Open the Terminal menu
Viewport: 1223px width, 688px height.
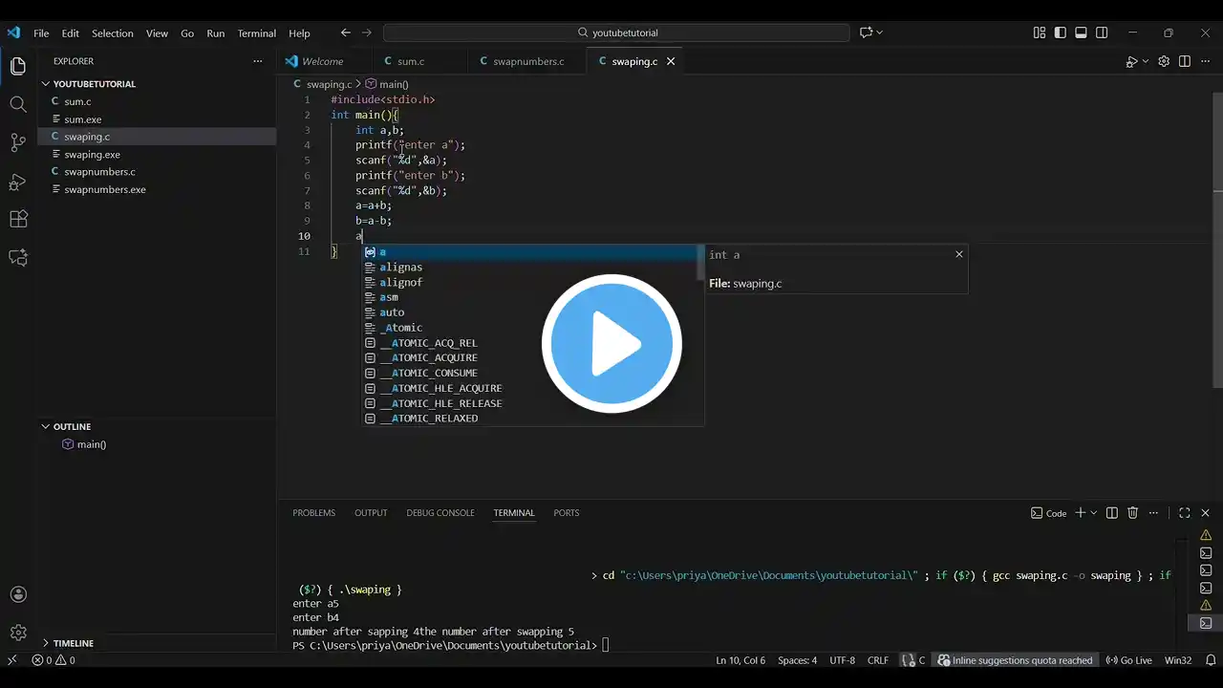point(256,33)
